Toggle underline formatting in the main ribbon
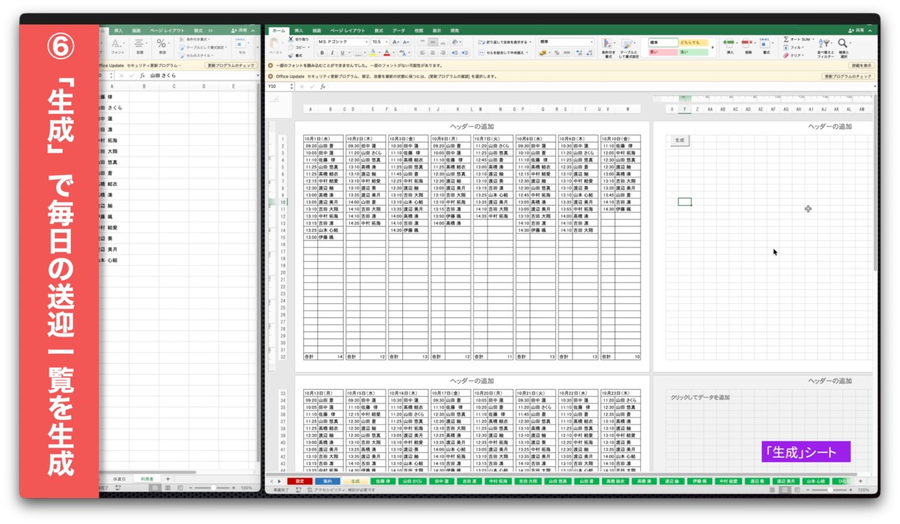900x524 pixels. 342,52
